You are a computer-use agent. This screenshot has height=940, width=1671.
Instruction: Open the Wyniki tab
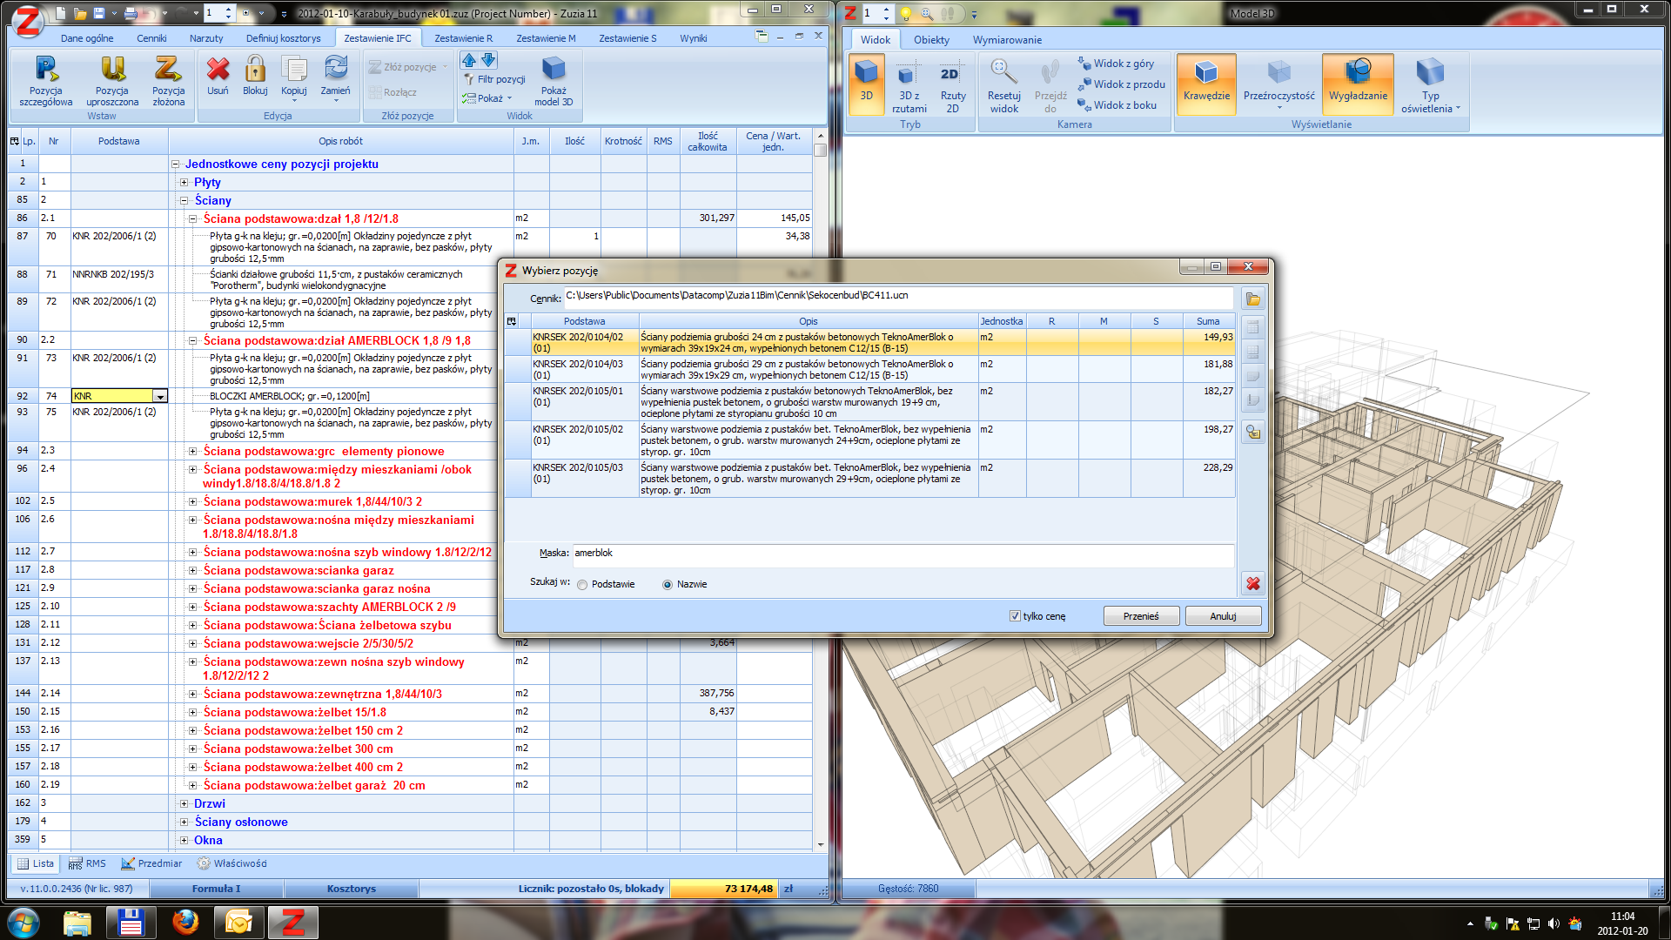(x=694, y=38)
